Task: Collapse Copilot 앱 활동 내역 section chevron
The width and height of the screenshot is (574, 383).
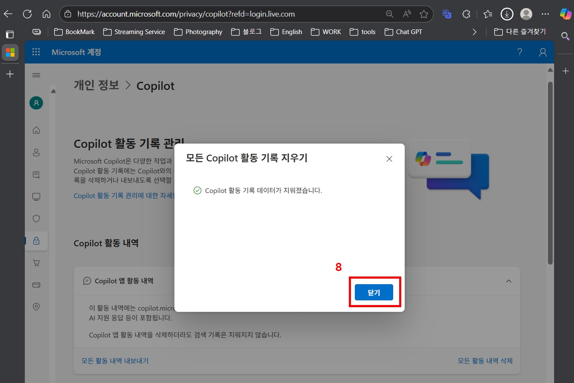Action: tap(509, 281)
